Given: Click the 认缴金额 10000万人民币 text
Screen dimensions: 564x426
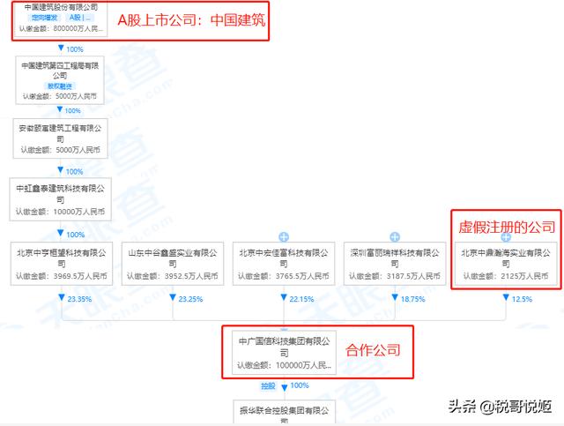Looking at the screenshot, I should click(60, 212).
